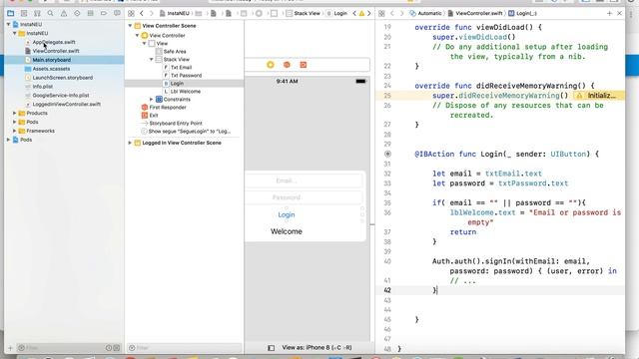
Task: Select the Show segue "SegueLogin" row
Action: (190, 132)
